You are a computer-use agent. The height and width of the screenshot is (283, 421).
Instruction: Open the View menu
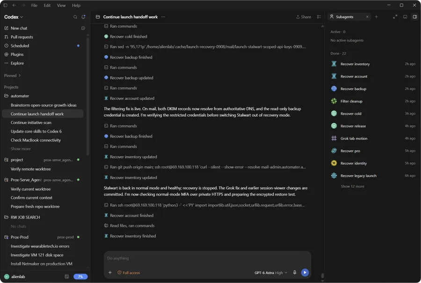(x=61, y=5)
